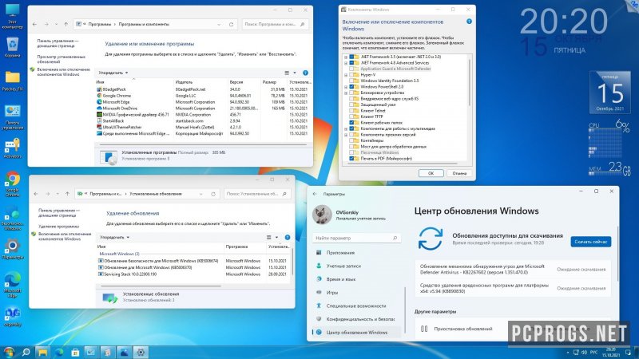Screen dimensions: 639x359
Task: Select Центр обновления Windows in sidebar
Action: coord(356,332)
